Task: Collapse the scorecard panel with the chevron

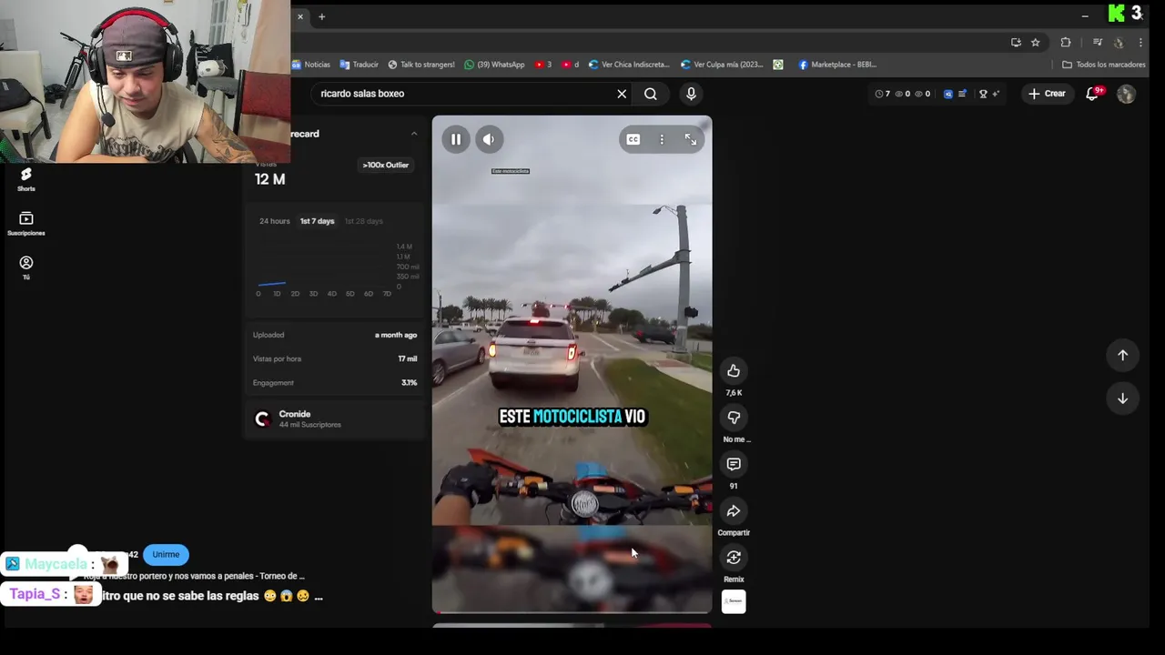Action: (x=414, y=134)
